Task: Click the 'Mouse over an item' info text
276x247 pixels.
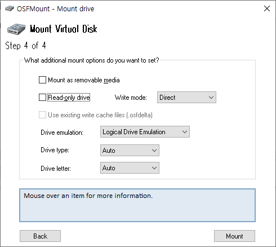Action: click(x=88, y=196)
